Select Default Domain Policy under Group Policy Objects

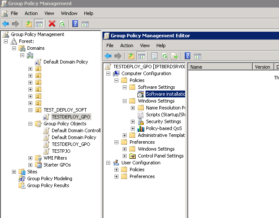[x=74, y=137]
